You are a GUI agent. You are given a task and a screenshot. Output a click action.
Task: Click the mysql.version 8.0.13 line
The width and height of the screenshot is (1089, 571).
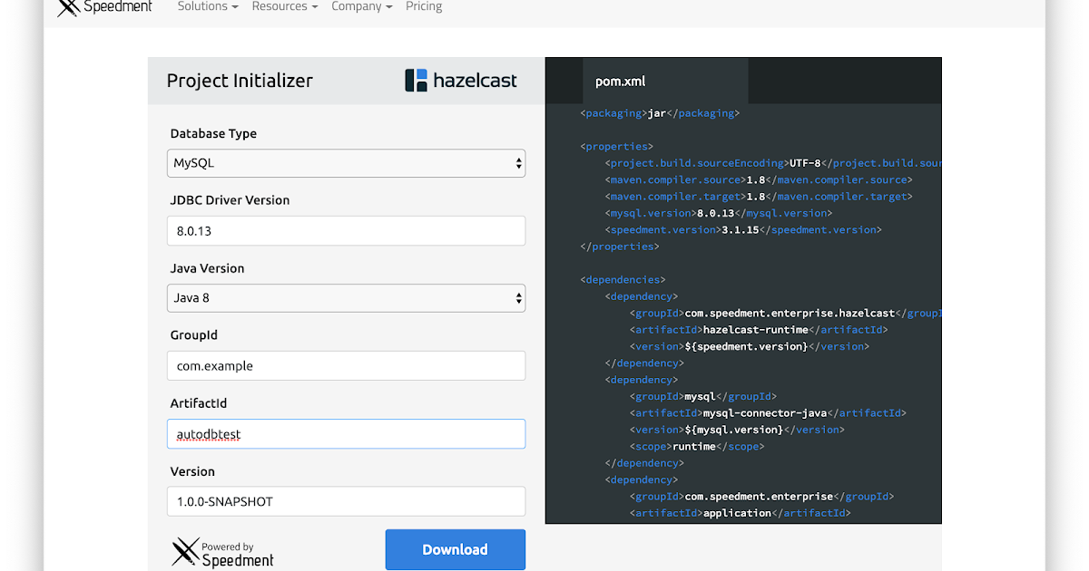tap(719, 213)
